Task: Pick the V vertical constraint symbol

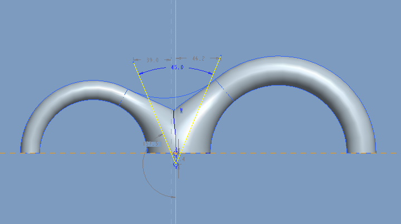Action: point(181,111)
